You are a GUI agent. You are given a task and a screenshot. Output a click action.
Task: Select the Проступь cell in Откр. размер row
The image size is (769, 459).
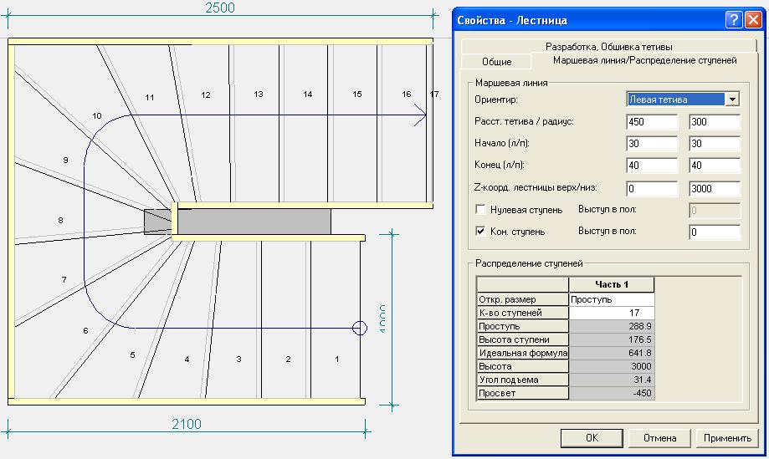[x=612, y=299]
